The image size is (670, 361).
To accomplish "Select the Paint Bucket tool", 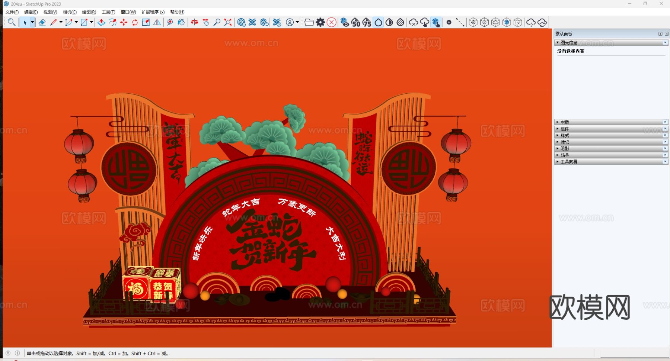I will 181,22.
